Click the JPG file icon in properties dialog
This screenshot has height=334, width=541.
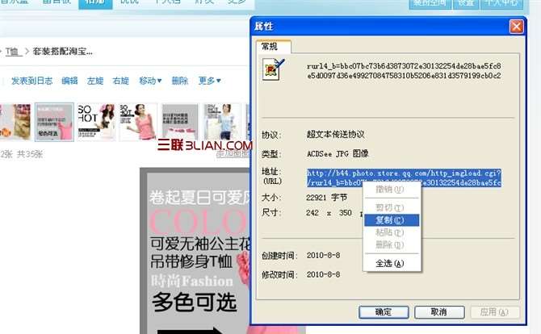[x=273, y=70]
